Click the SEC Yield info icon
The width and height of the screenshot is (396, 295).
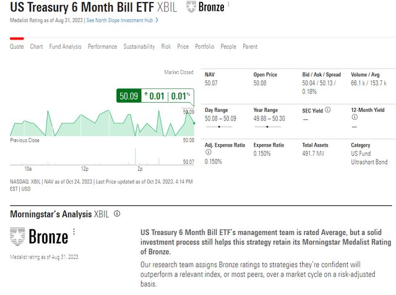click(328, 109)
